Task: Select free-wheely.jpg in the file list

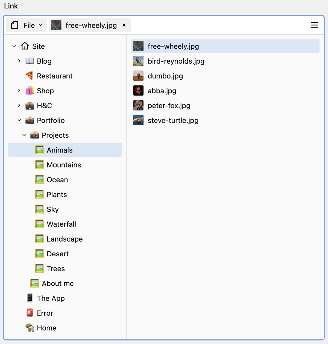Action: point(225,46)
